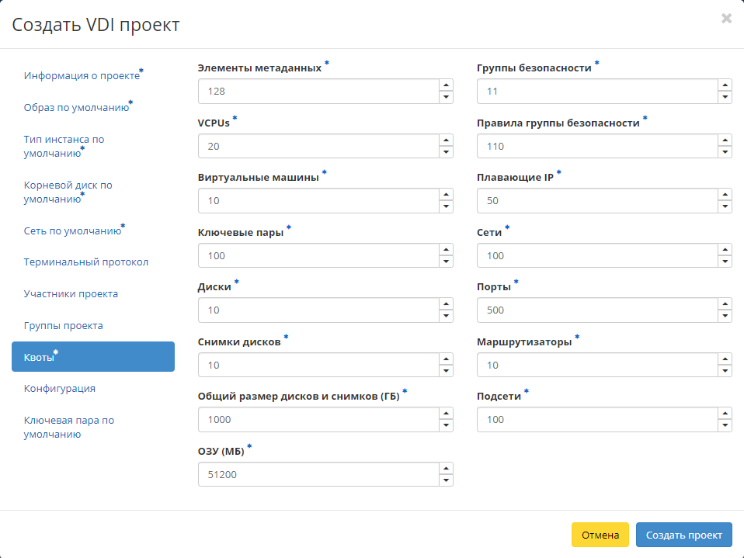744x558 pixels.
Task: Increase Порты value with the spinner
Action: [725, 305]
